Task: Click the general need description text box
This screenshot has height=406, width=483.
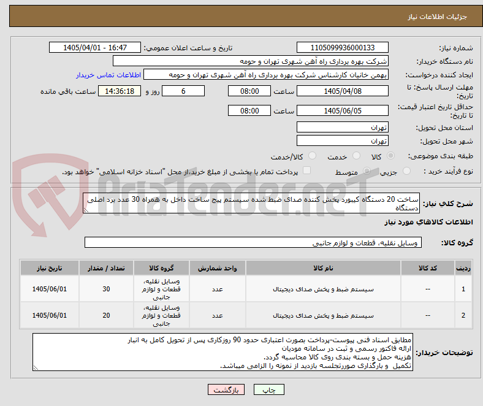Action: pyautogui.click(x=251, y=203)
